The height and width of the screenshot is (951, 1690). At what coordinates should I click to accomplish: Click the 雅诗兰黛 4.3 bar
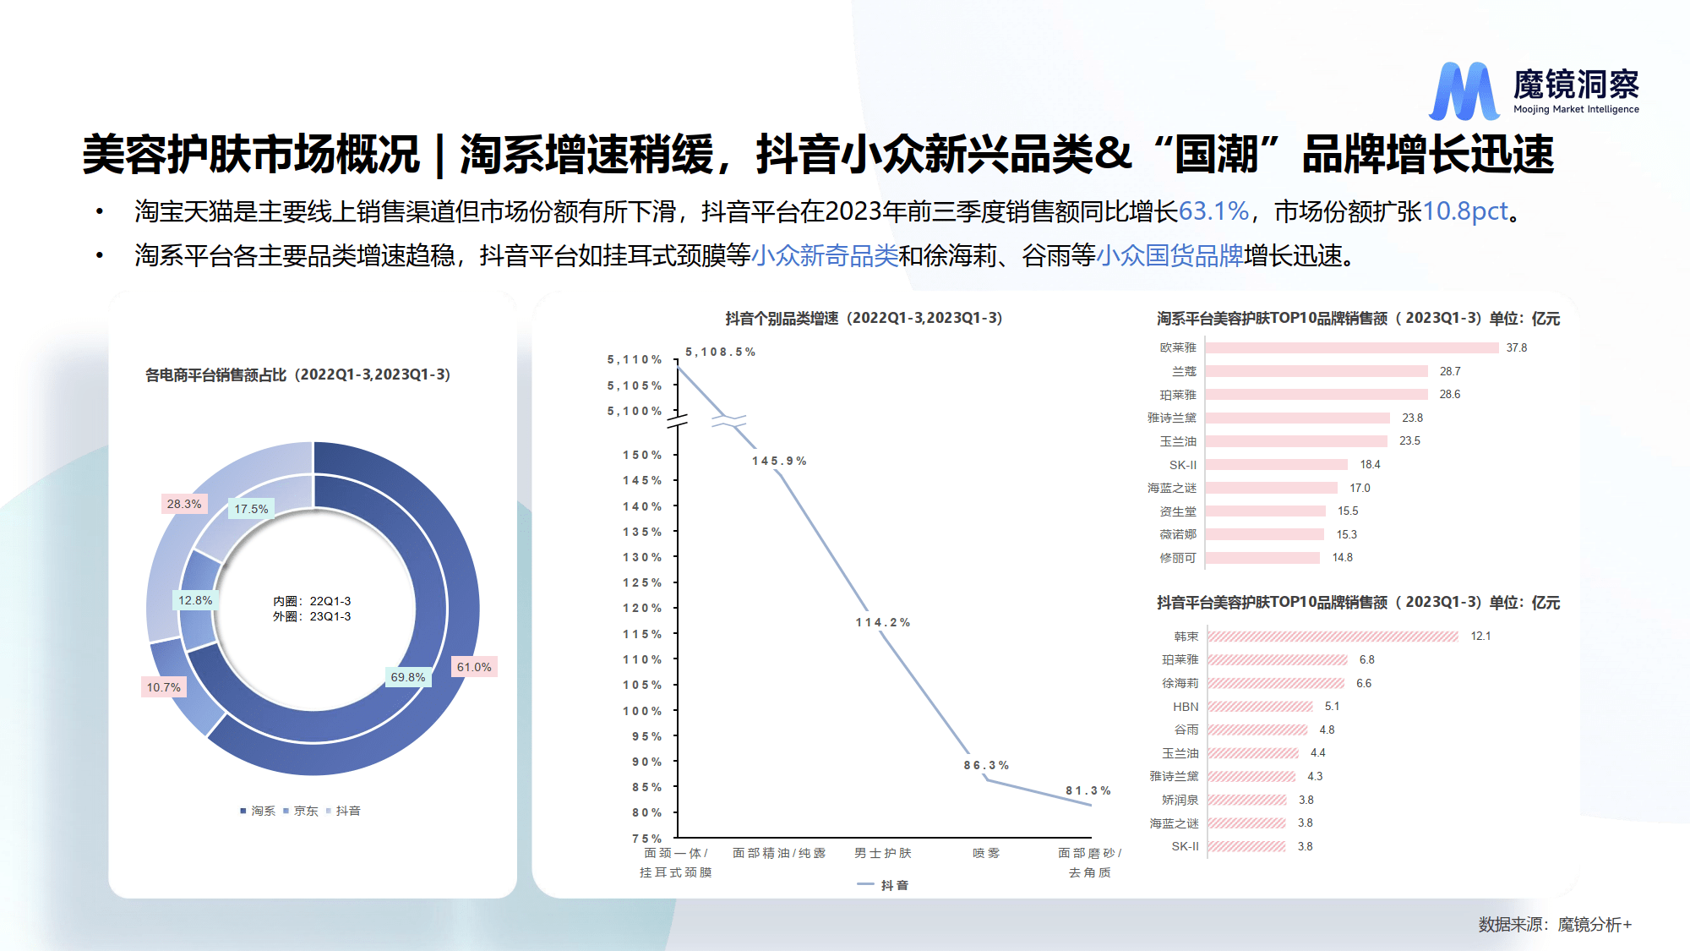click(1252, 776)
